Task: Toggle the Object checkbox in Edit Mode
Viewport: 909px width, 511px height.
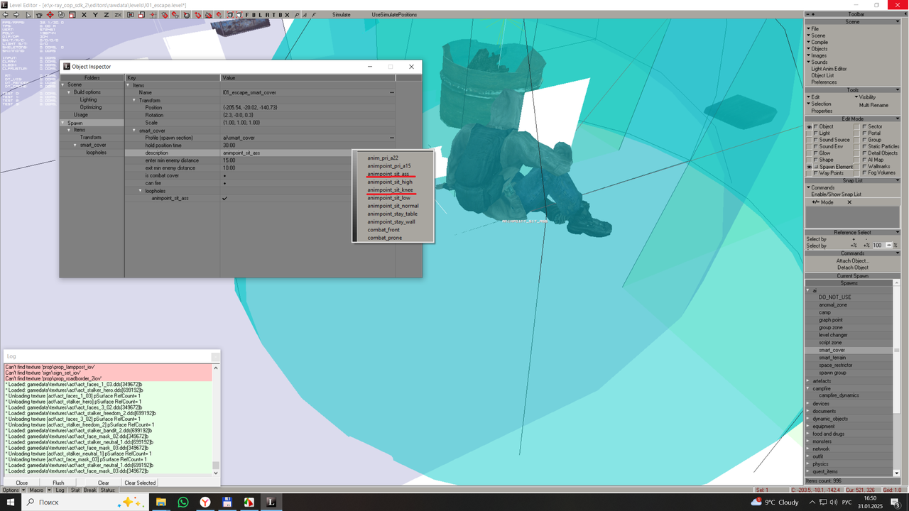Action: (x=815, y=126)
